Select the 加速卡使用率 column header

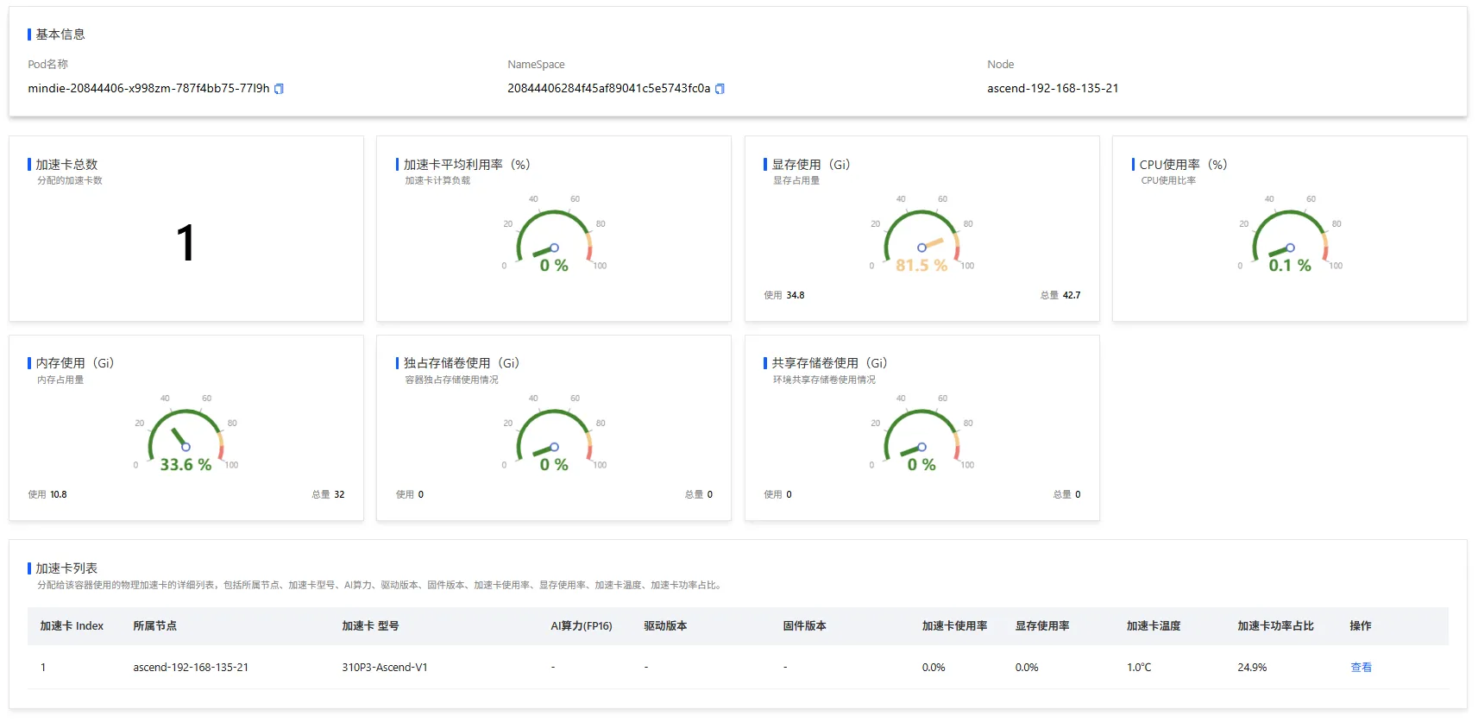(954, 626)
